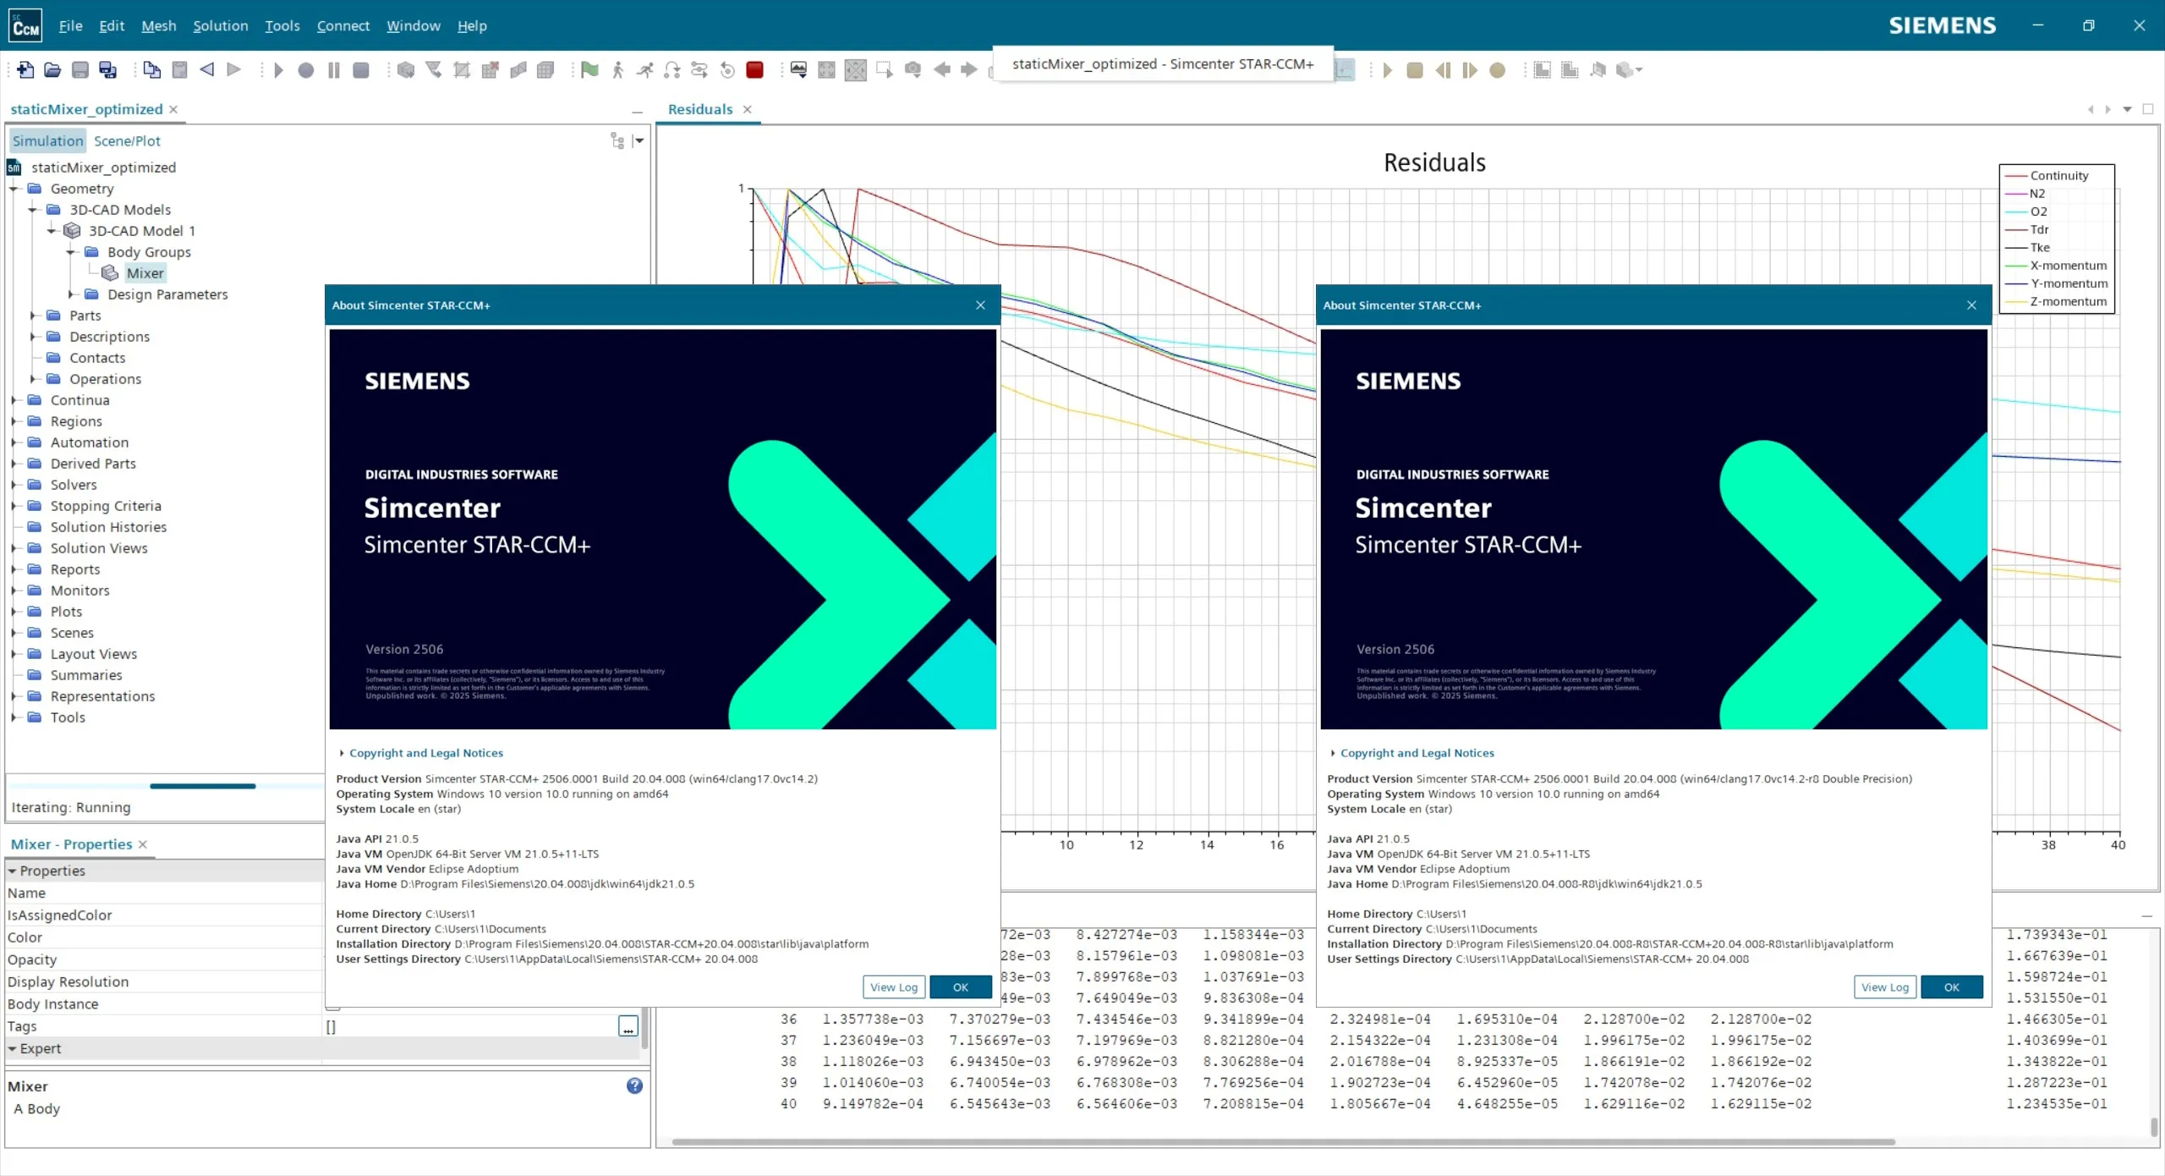The height and width of the screenshot is (1176, 2165).
Task: Click View Log in the left About dialog
Action: (x=894, y=987)
